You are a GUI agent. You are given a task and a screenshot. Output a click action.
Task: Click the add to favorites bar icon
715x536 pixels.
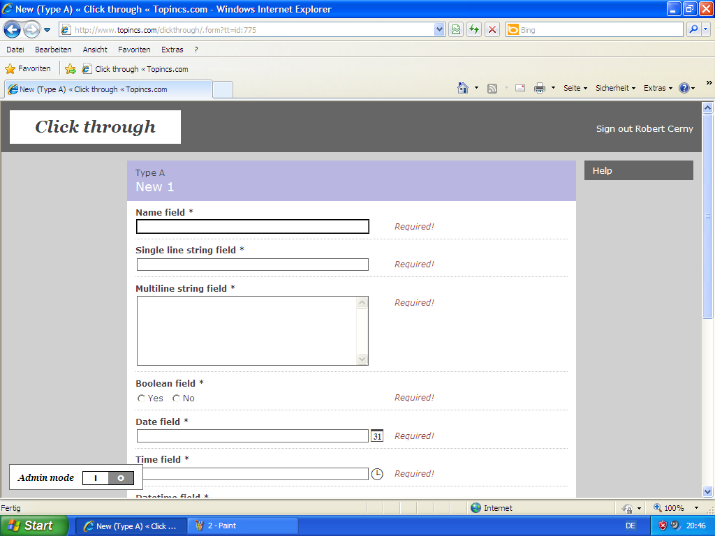(x=71, y=69)
